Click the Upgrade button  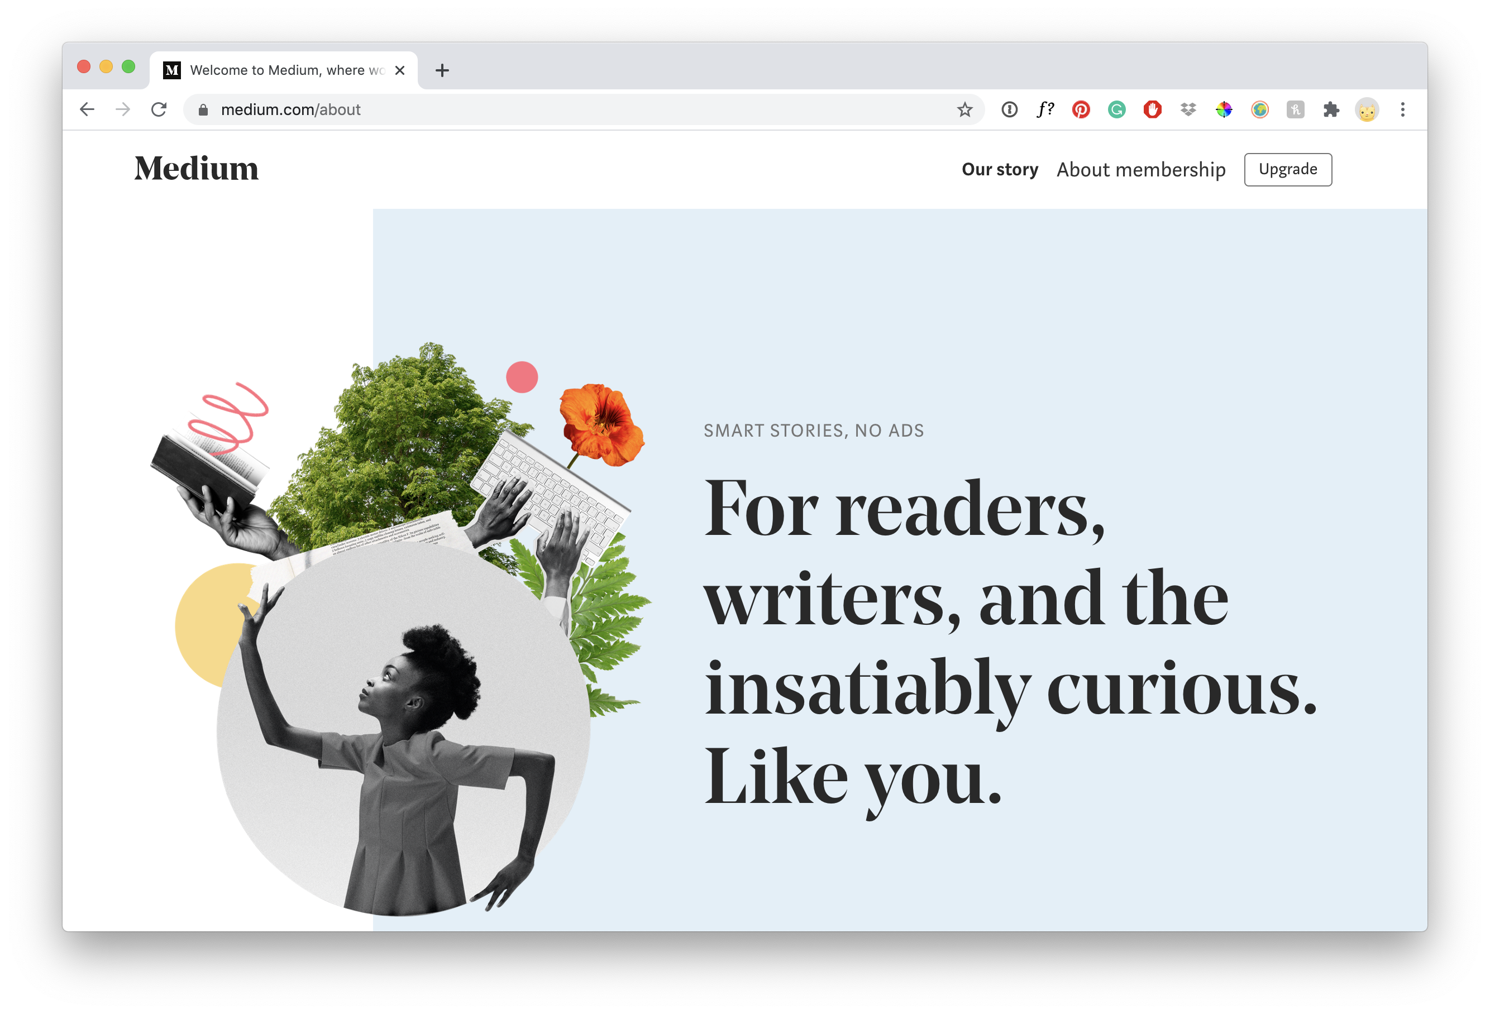point(1287,169)
